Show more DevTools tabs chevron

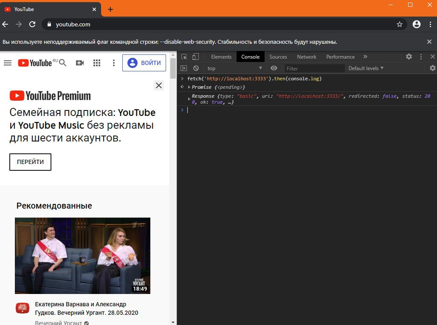(x=365, y=57)
